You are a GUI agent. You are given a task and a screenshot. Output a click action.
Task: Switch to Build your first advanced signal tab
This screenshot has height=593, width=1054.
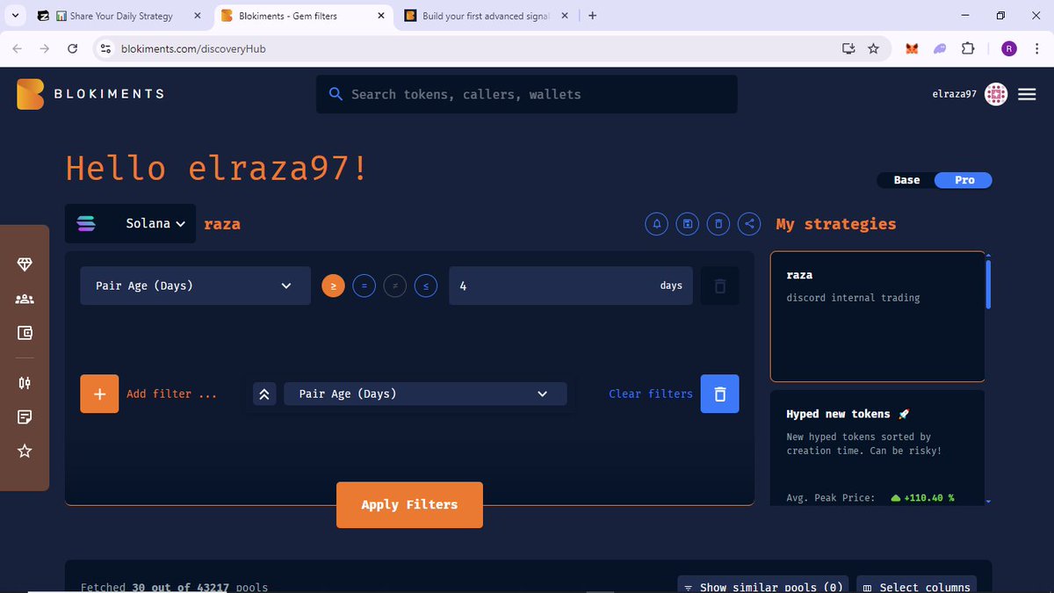tap(486, 16)
